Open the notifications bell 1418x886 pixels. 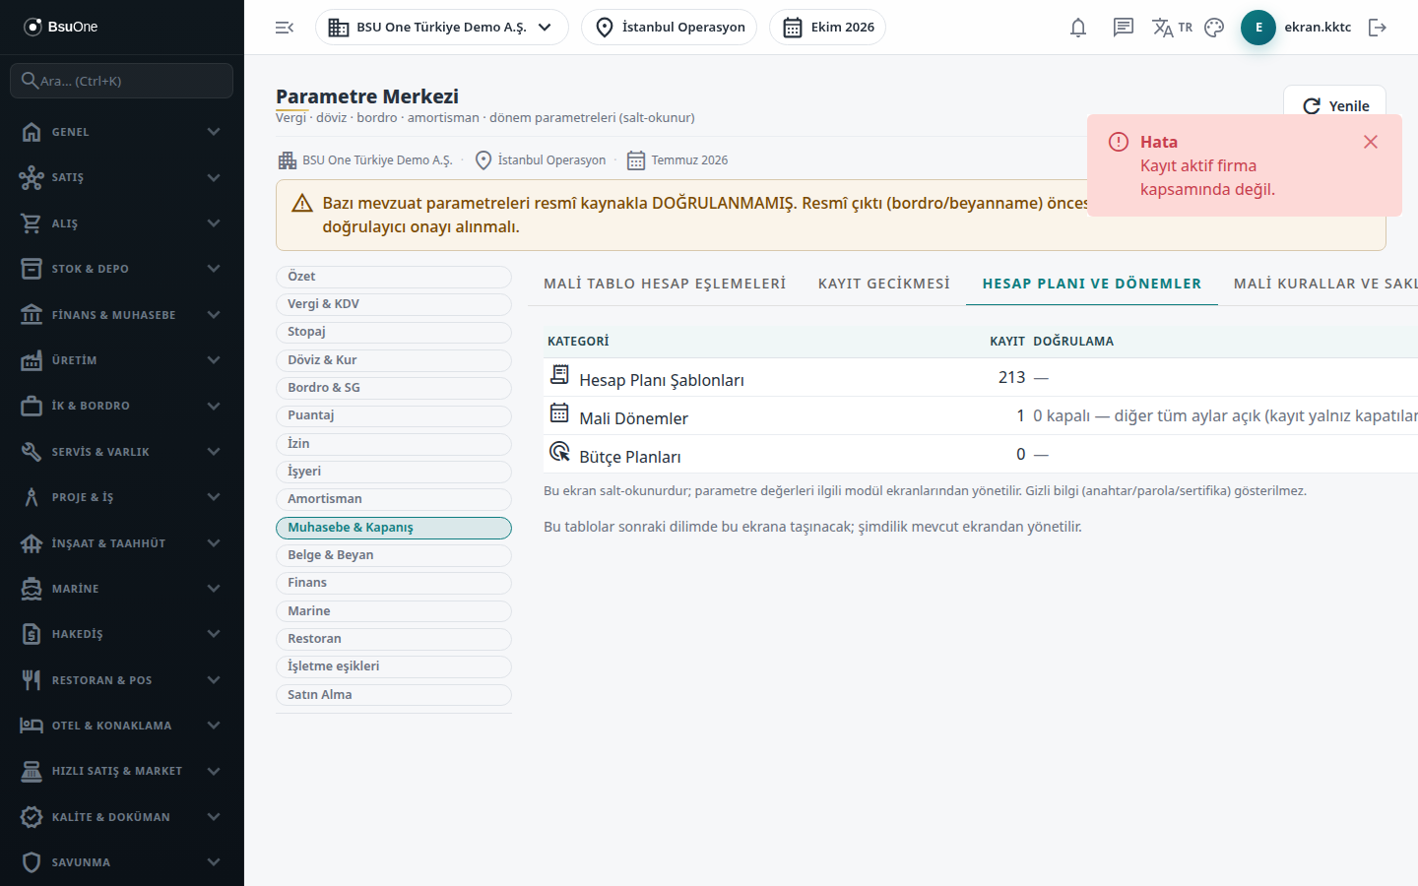[x=1078, y=28]
